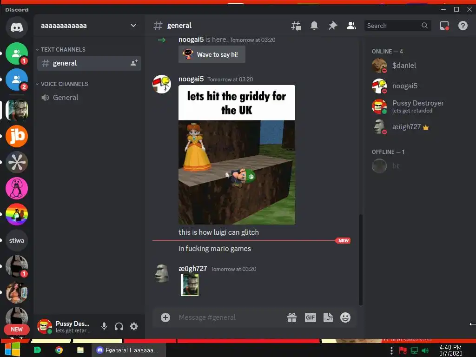Open the GIF picker
Screen dimensions: 476x357
[310, 317]
